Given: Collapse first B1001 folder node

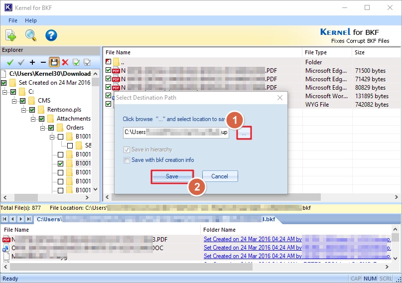Looking at the screenshot, I should pyautogui.click(x=52, y=137).
